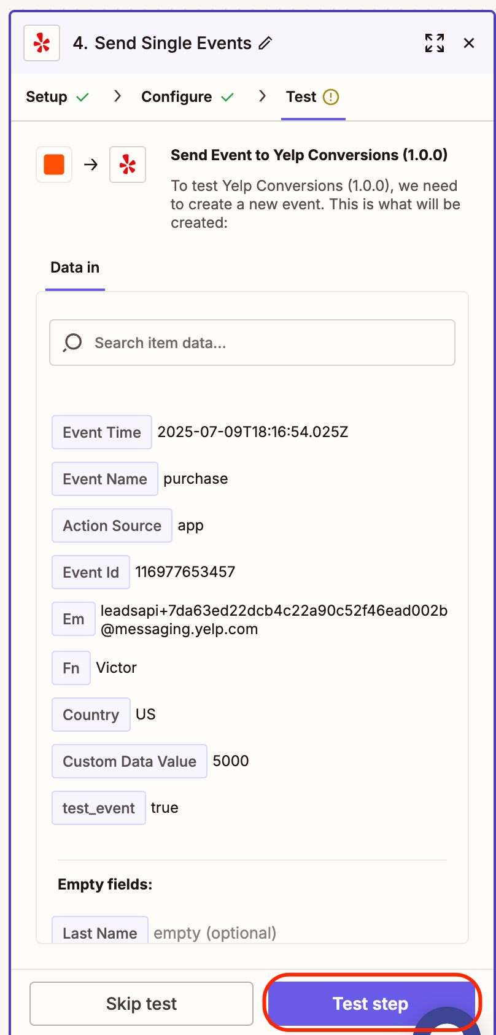Screen dimensions: 496x1035
Task: Select the Custom Data Value label
Action: click(130, 761)
